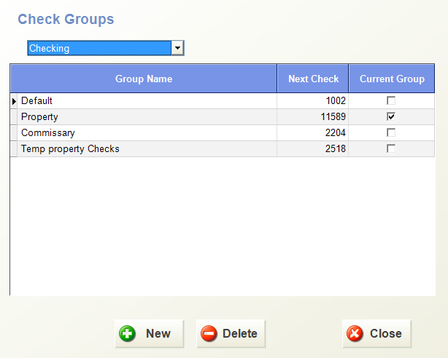Tick the Commissary Current Group checkbox
The width and height of the screenshot is (448, 358).
[x=391, y=133]
